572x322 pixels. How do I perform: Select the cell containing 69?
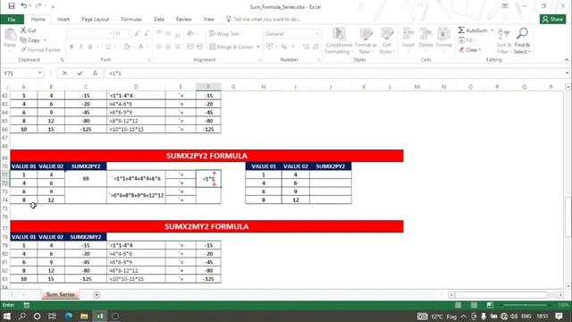click(86, 179)
